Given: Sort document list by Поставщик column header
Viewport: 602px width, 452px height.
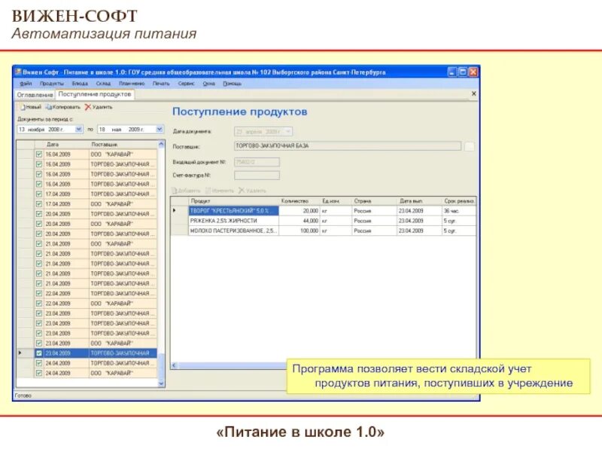Looking at the screenshot, I should (x=123, y=145).
